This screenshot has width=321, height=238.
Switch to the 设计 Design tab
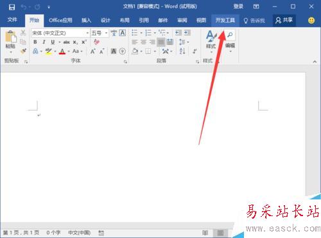(x=105, y=21)
